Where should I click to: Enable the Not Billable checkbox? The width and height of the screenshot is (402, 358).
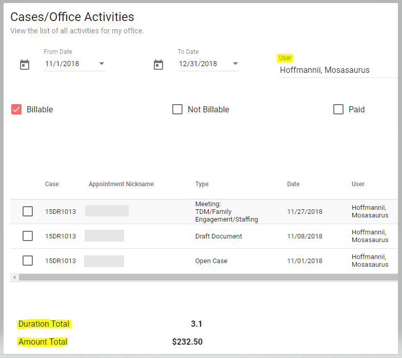(177, 109)
